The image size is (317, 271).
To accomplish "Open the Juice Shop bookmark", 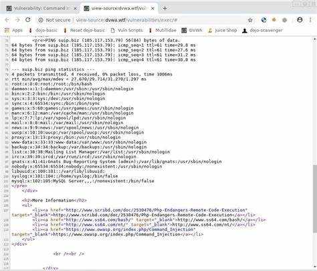I will point(222,30).
